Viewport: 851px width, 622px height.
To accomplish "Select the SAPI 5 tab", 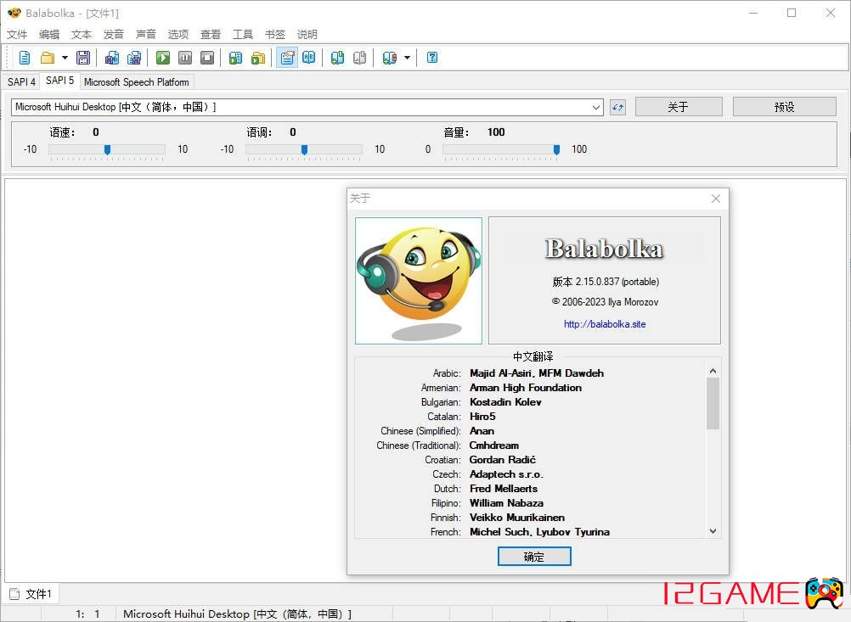I will point(59,81).
